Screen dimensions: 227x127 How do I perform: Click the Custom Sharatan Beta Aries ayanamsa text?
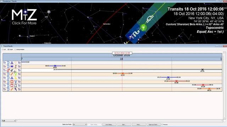pos(195,24)
